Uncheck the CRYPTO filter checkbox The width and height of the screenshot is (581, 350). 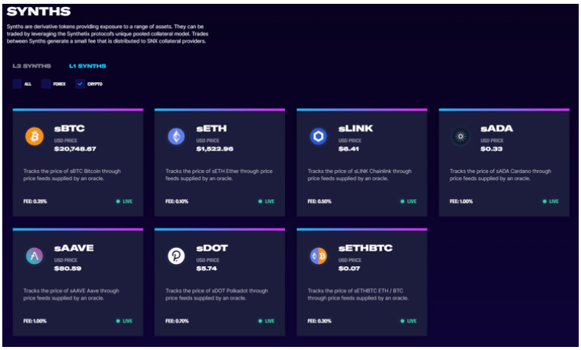coord(80,84)
